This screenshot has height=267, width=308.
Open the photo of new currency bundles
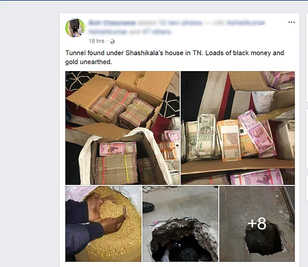click(x=238, y=128)
